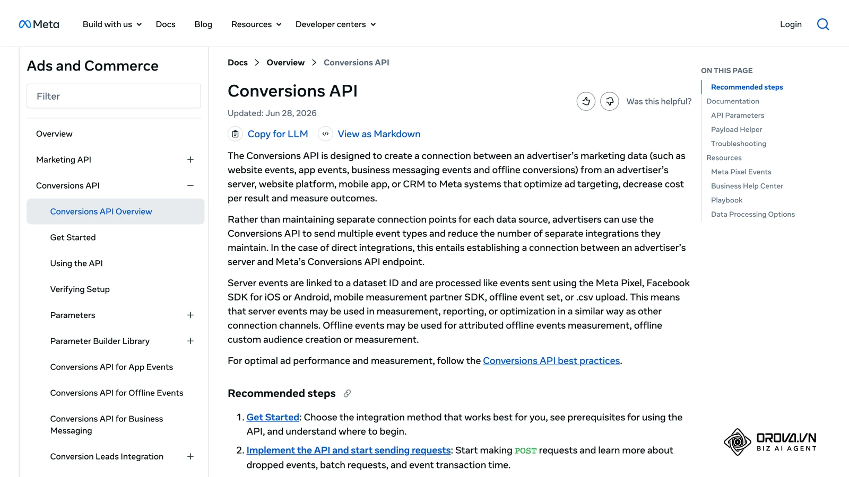
Task: Expand the Build with us menu
Action: (112, 24)
